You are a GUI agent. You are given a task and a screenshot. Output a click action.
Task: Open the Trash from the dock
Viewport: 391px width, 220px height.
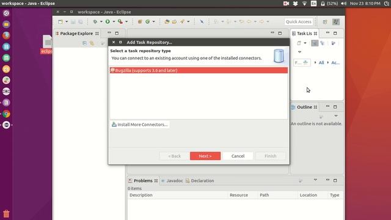click(x=6, y=214)
